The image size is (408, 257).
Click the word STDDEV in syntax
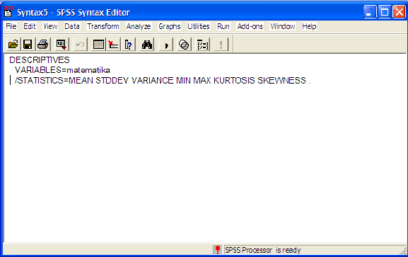[112, 81]
